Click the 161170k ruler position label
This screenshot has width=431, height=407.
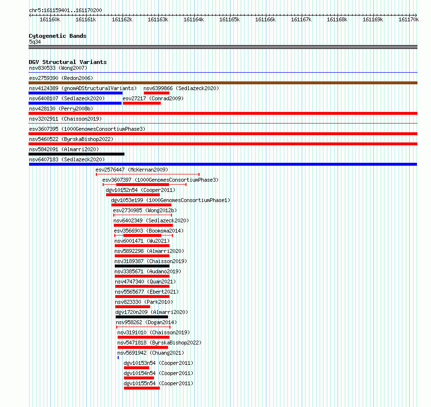click(x=409, y=19)
